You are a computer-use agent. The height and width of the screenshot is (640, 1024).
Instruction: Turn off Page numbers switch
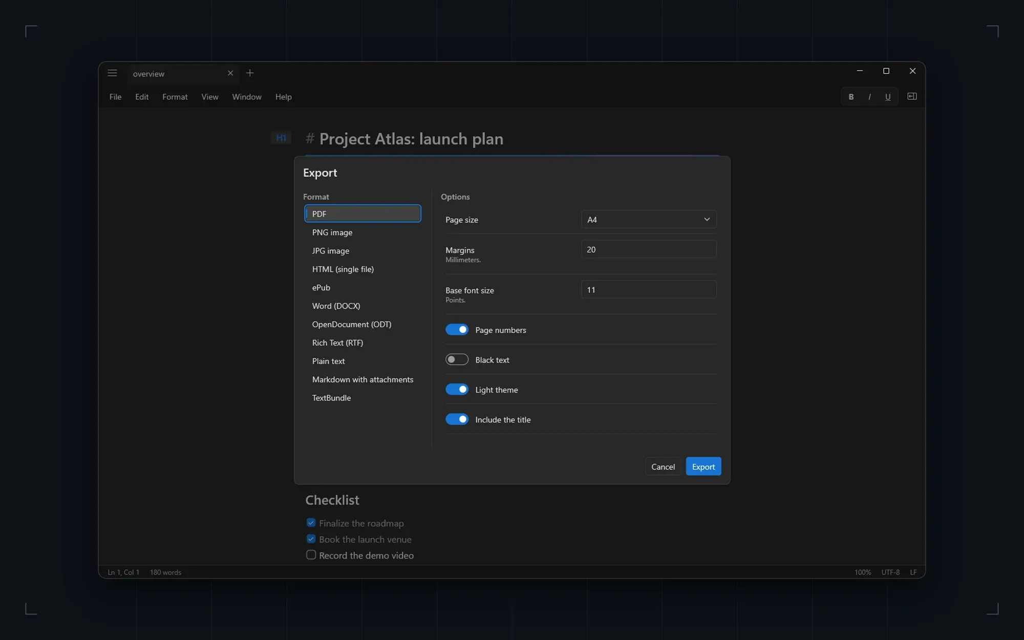[x=457, y=330]
